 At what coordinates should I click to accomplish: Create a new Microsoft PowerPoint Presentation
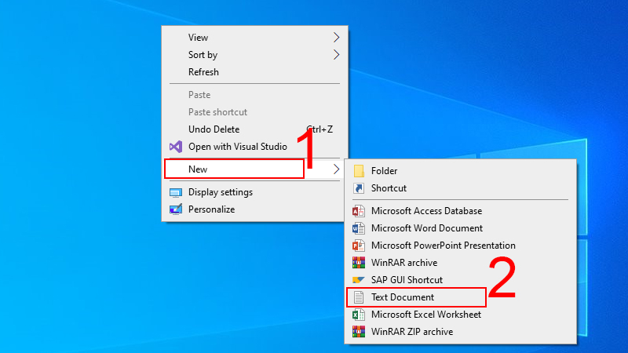tap(461, 246)
